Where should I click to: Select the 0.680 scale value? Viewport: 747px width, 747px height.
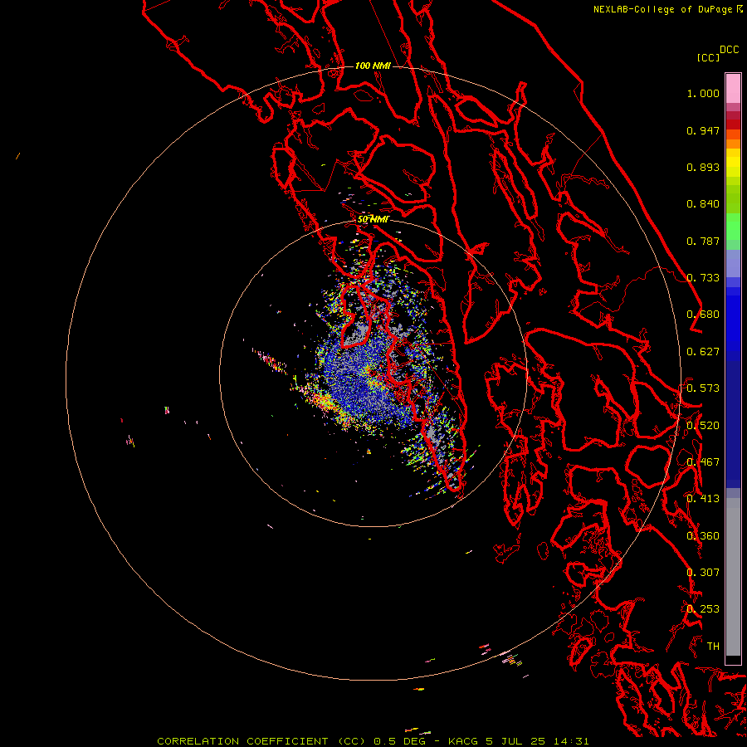tap(703, 315)
